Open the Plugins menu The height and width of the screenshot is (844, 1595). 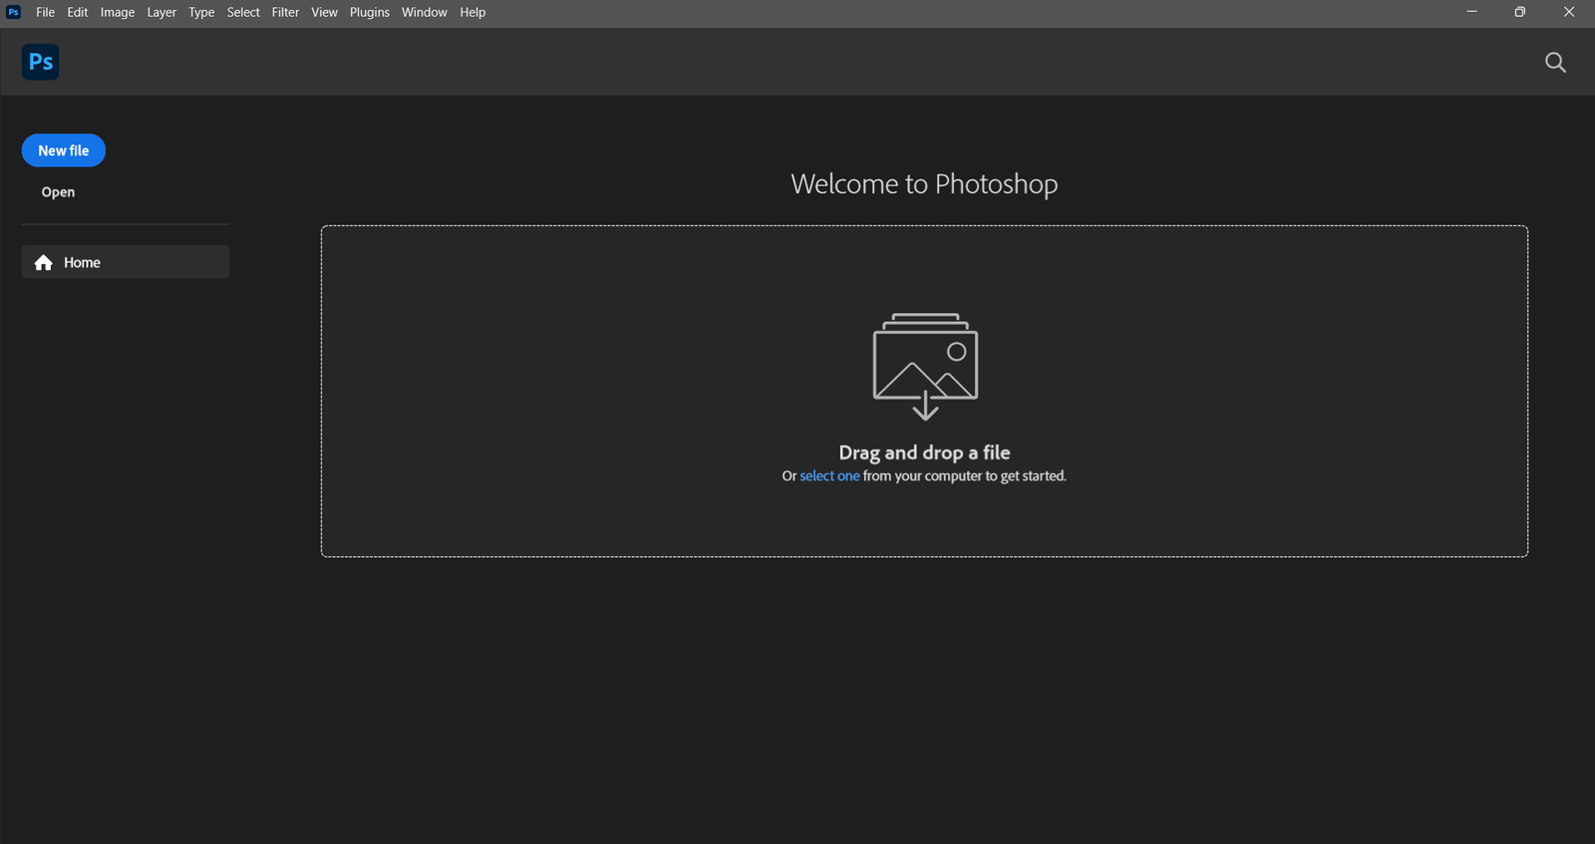pyautogui.click(x=369, y=12)
